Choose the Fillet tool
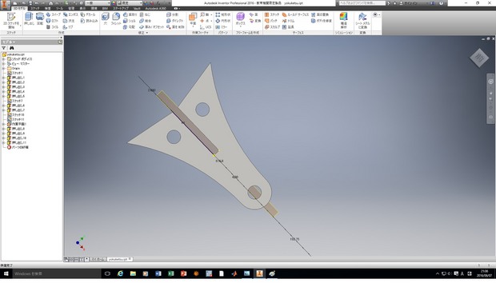 click(x=116, y=19)
